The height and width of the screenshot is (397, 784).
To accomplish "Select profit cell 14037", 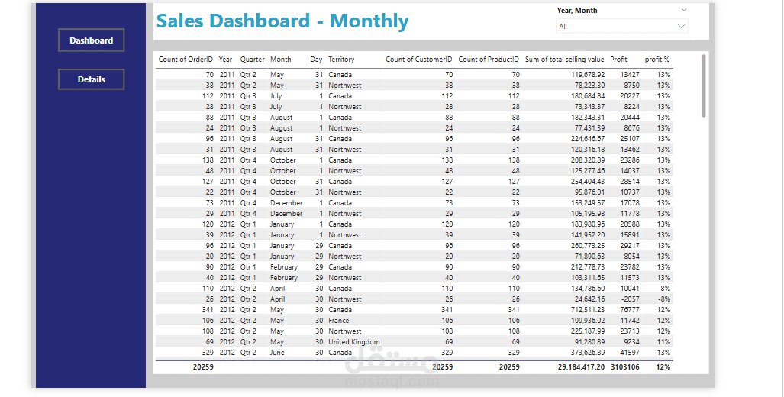I will coord(630,171).
